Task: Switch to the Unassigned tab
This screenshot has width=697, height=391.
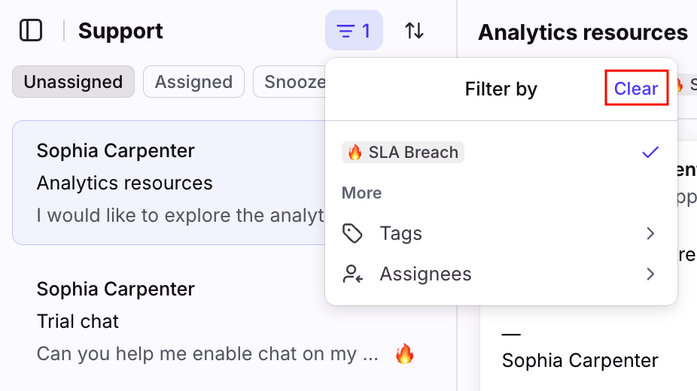Action: (x=73, y=82)
